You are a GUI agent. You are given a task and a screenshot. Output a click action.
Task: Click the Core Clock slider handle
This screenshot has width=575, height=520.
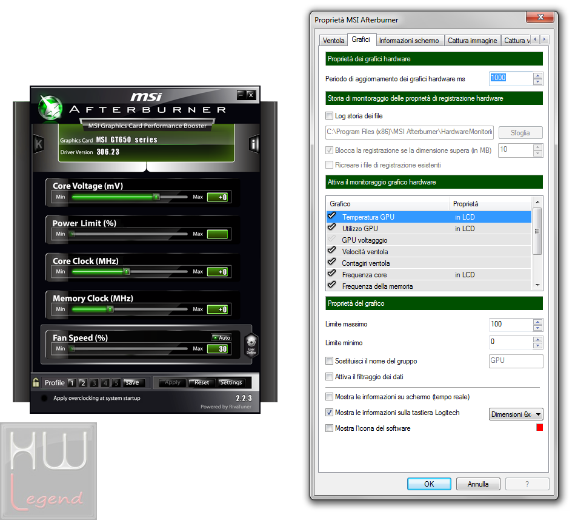(127, 271)
